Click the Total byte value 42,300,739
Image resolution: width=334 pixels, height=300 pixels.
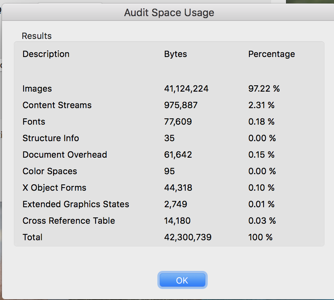[188, 237]
